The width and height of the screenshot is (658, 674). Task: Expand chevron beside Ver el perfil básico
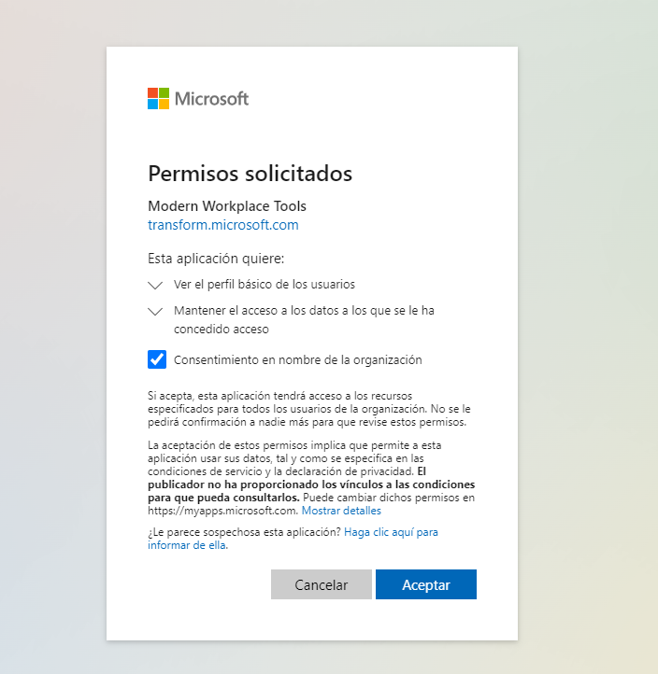tap(155, 285)
